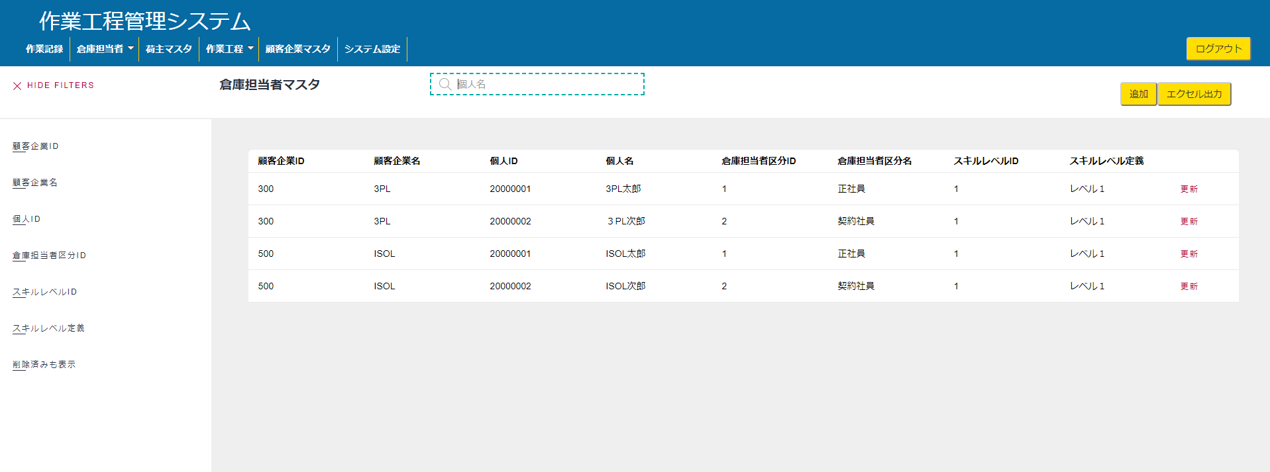
Task: Click the 追加 button
Action: (1139, 94)
